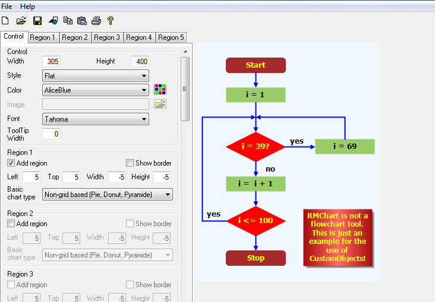Click the paste clipboard icon
The height and width of the screenshot is (302, 435).
click(82, 21)
